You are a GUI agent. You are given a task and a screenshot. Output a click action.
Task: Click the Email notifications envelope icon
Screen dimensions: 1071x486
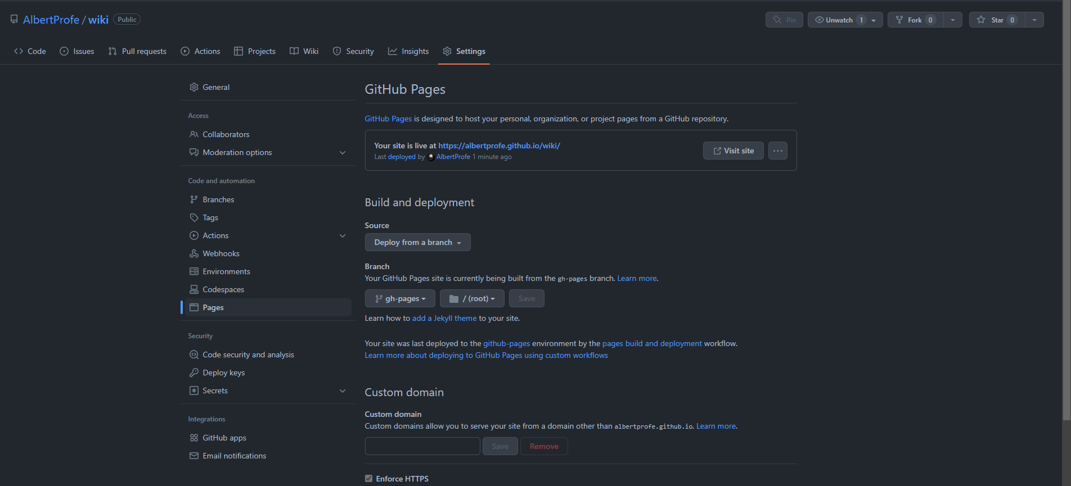[194, 456]
